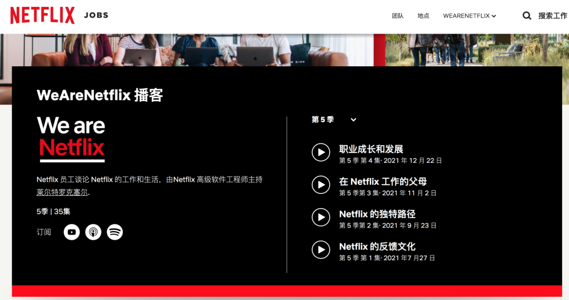Image resolution: width=569 pixels, height=300 pixels.
Task: Open the Apple Podcasts subscribe icon
Action: 93,232
